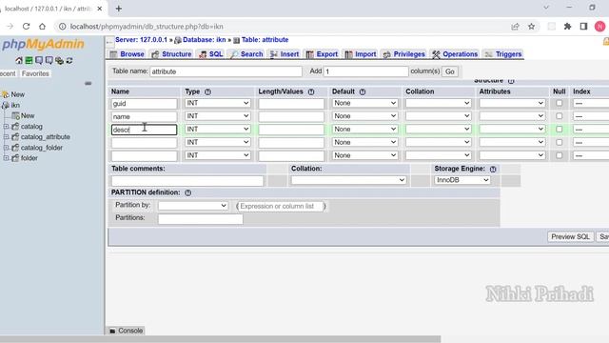609x343 pixels.
Task: Open Collation dropdown for guid row
Action: tap(438, 103)
